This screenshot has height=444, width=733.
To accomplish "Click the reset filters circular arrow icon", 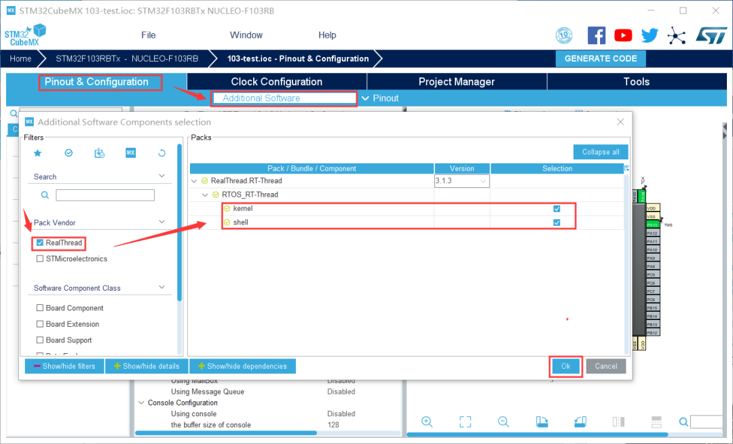I will pos(162,153).
